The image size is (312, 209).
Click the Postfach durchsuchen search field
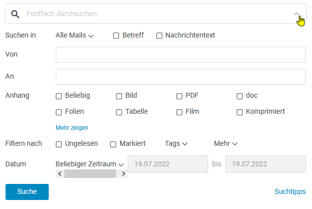click(155, 14)
